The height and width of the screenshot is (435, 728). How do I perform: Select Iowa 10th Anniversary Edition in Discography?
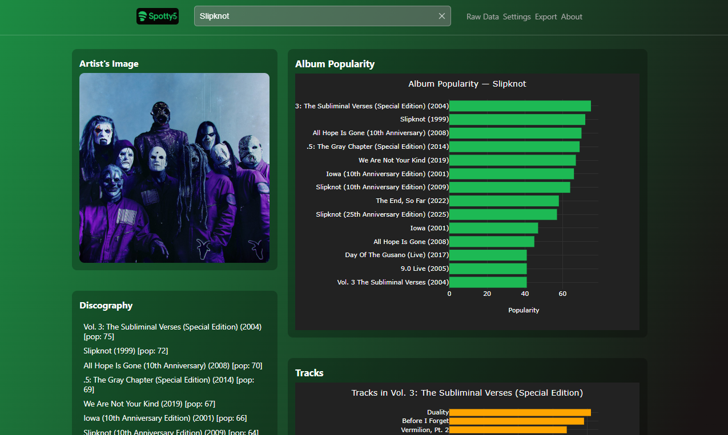[165, 418]
